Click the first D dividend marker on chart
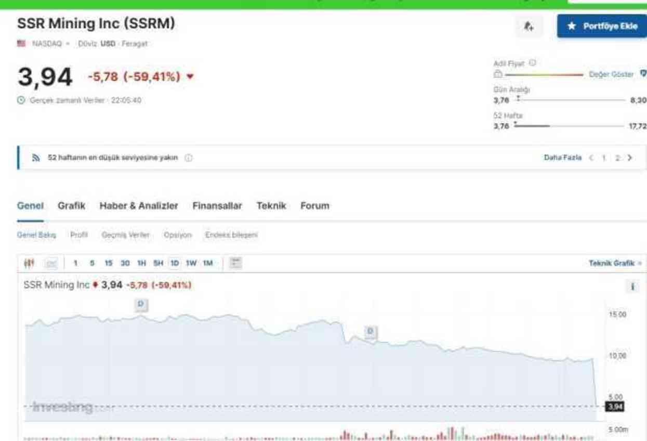 141,305
